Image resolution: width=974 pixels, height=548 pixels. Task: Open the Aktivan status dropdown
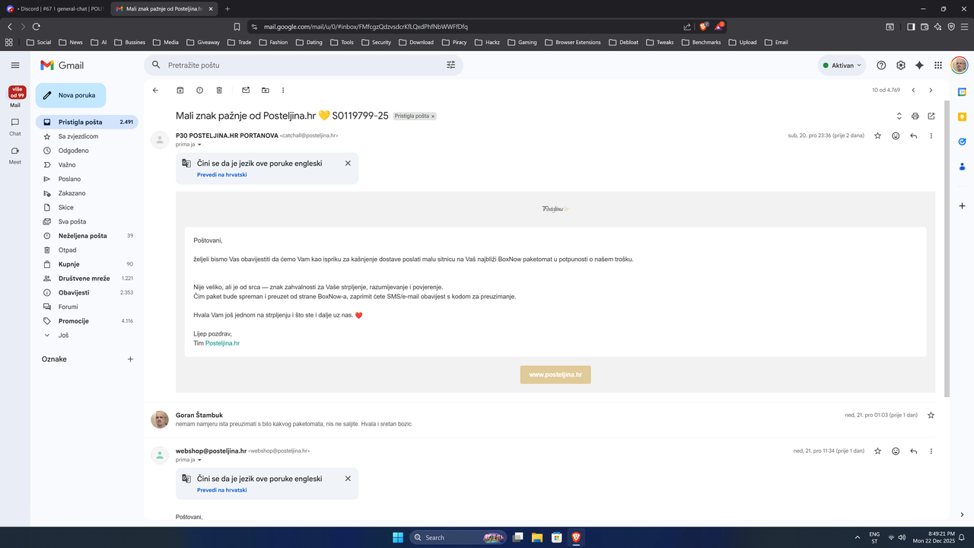point(842,65)
